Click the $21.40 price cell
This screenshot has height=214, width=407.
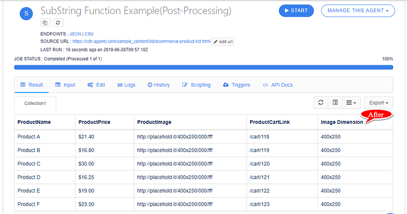[x=105, y=137]
